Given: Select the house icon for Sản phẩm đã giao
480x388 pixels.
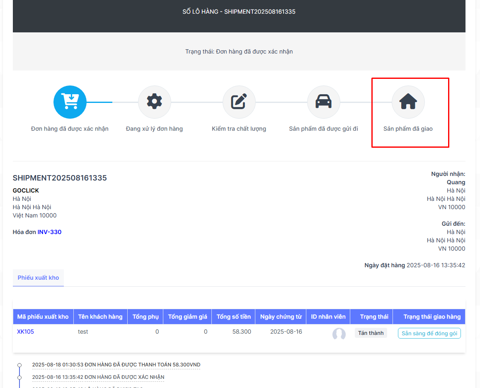Looking at the screenshot, I should click(x=408, y=102).
